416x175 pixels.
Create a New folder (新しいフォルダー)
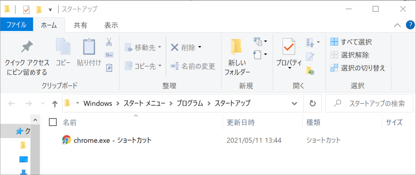click(x=237, y=57)
